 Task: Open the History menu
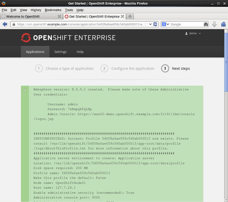click(36, 10)
